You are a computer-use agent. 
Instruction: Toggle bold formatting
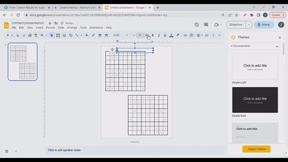(153, 35)
